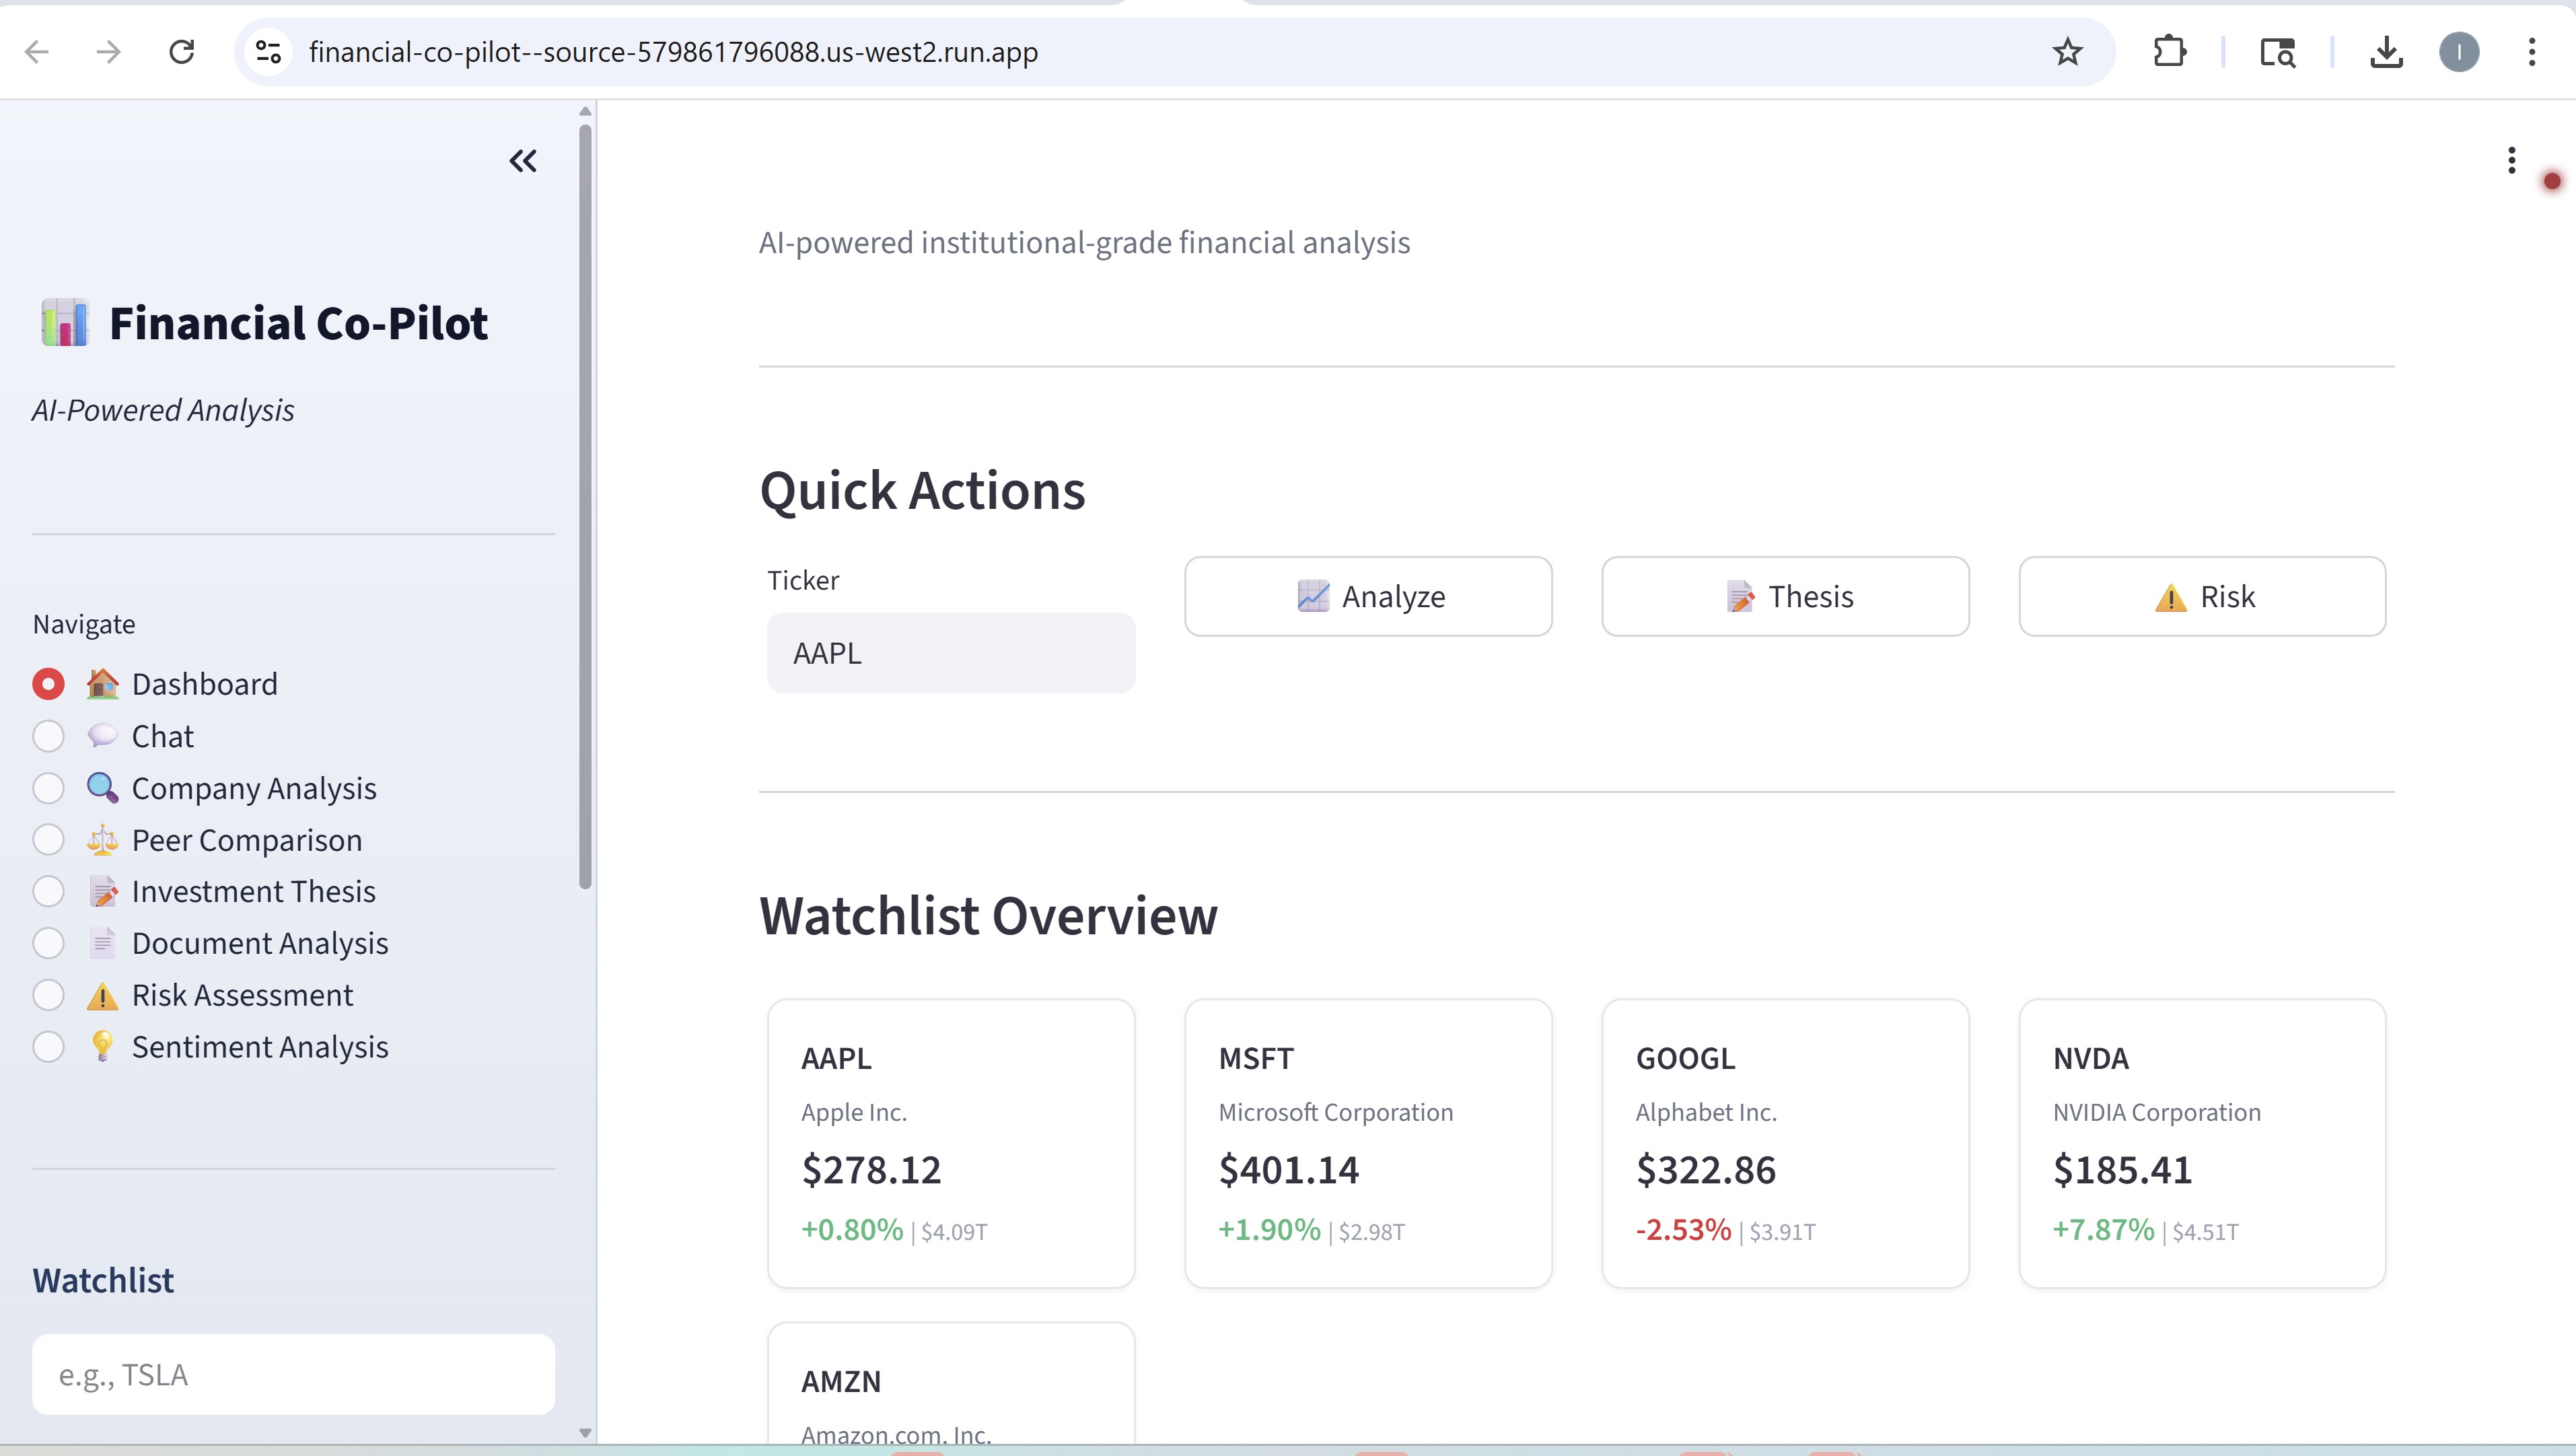Click the Analyze quick action button
The image size is (2576, 1456).
click(x=1368, y=597)
